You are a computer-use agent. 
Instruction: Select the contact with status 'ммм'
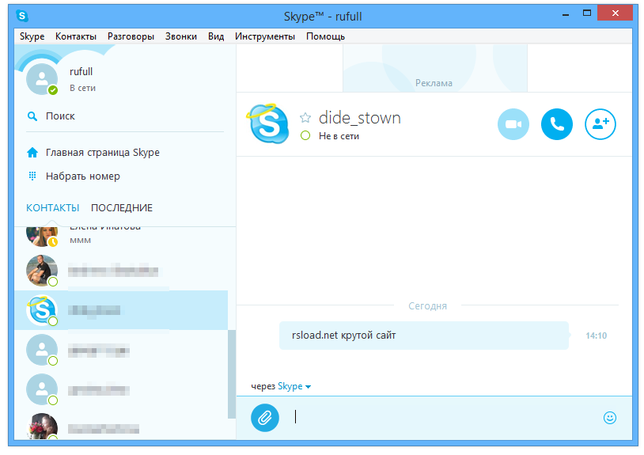121,237
